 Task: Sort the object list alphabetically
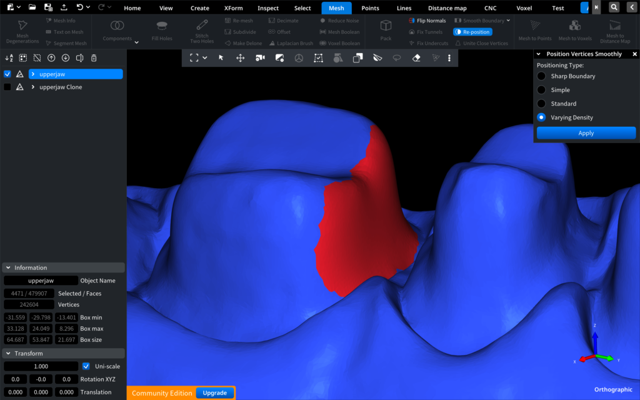pyautogui.click(x=9, y=58)
